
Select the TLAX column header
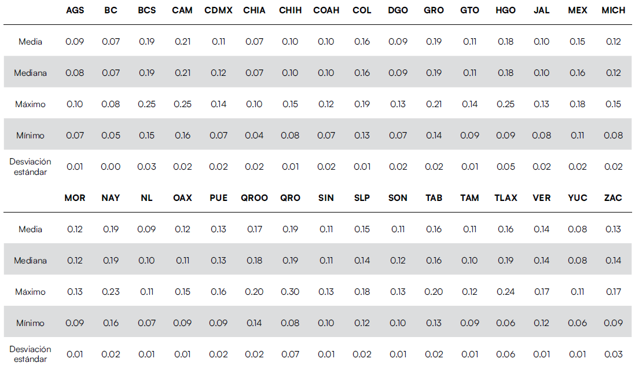coord(505,198)
